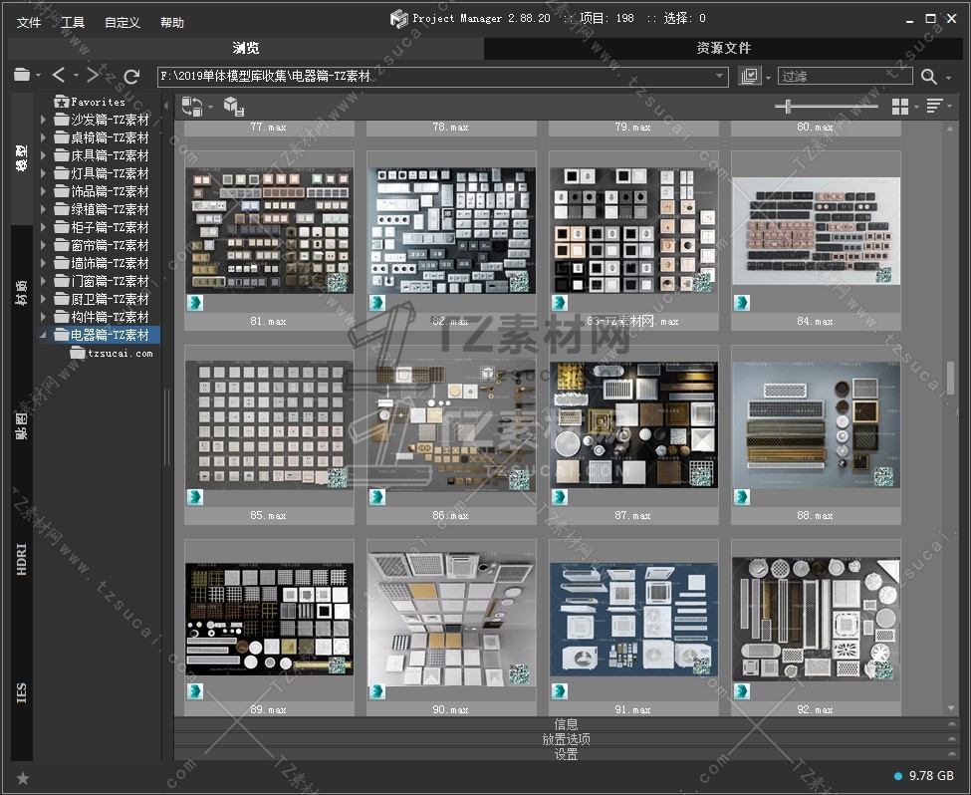This screenshot has height=795, width=971.
Task: Collapse the 电器篇-TZ素材 tree folder
Action: point(43,335)
